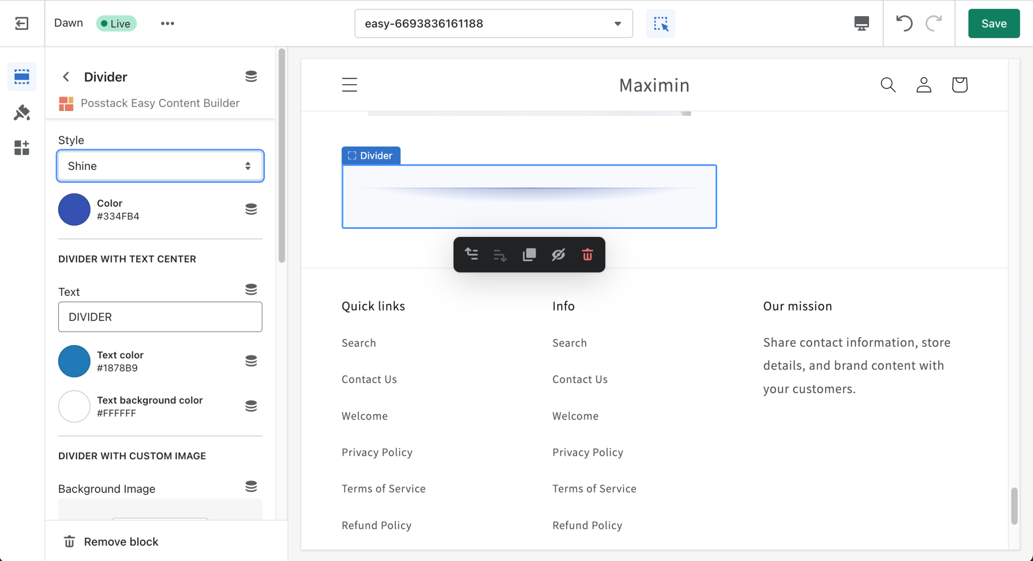The image size is (1033, 561).
Task: Open App embeds from the sidebar
Action: coord(22,147)
